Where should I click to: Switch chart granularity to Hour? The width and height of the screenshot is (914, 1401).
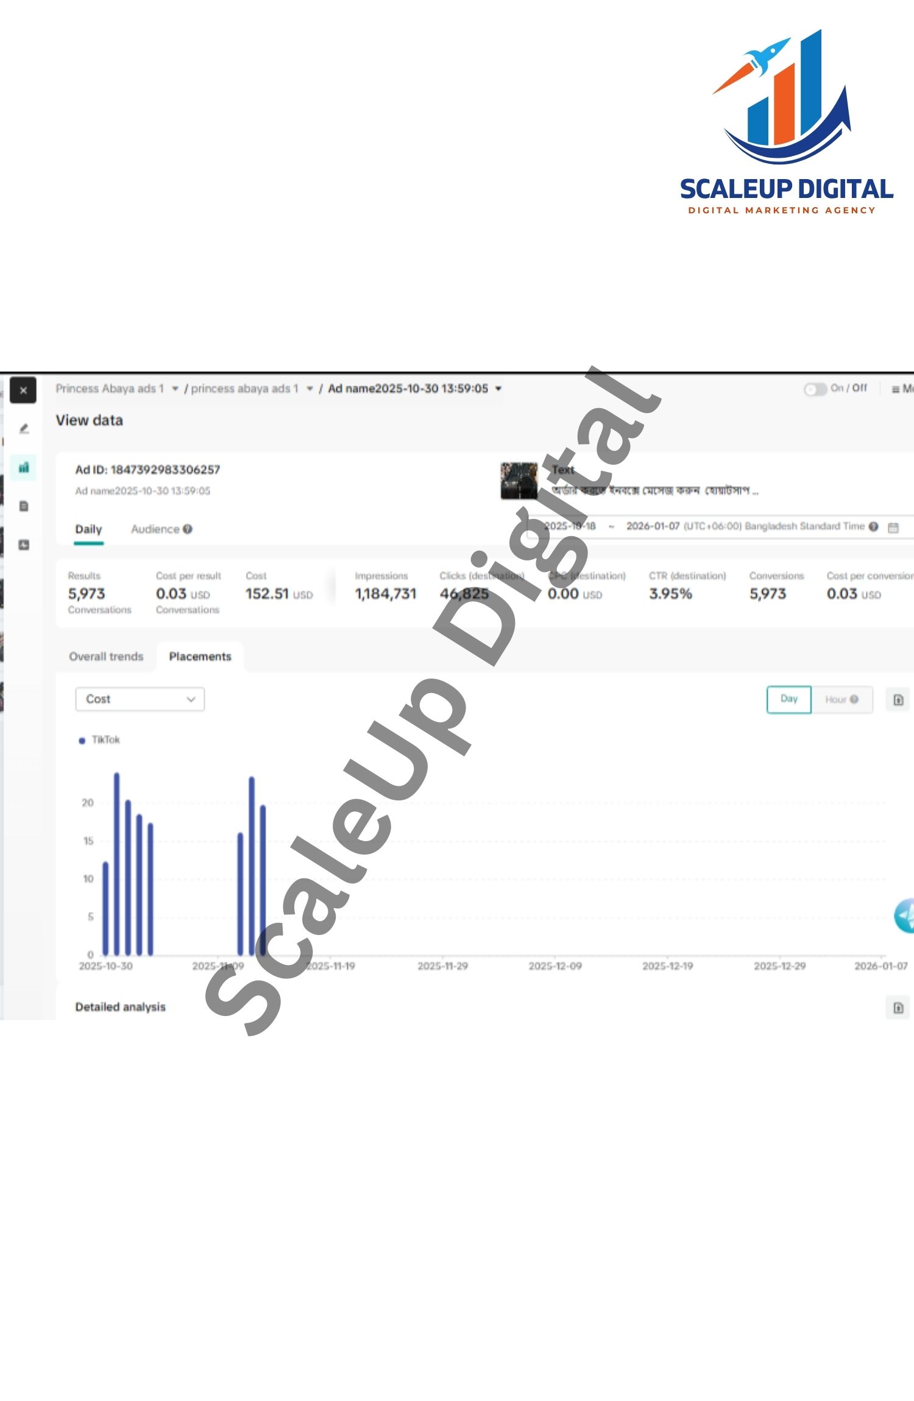point(841,699)
